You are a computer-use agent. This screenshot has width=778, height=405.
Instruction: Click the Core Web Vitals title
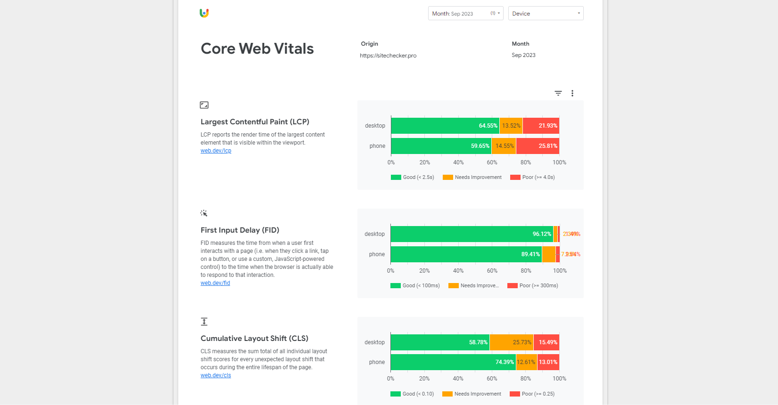coord(257,49)
